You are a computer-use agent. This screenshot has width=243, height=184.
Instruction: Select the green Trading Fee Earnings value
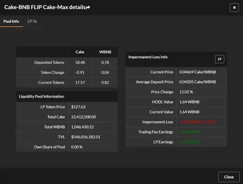click(189, 132)
